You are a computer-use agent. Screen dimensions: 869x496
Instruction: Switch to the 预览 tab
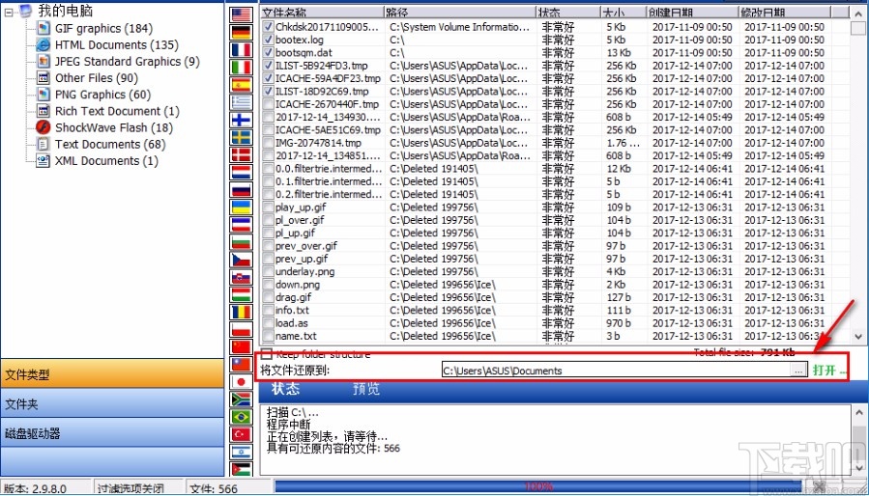pos(367,389)
